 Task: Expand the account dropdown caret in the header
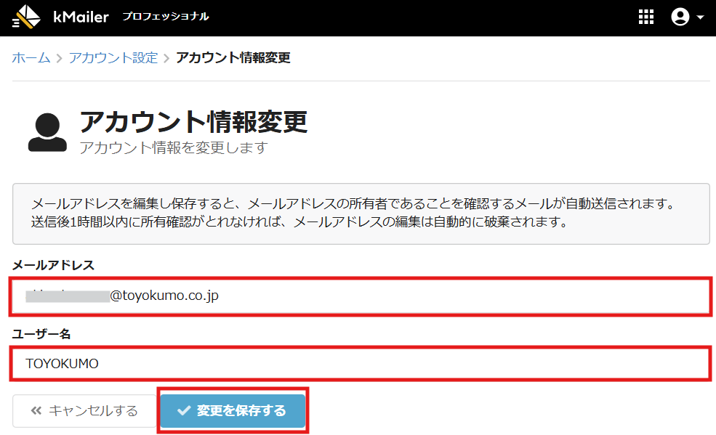[701, 18]
